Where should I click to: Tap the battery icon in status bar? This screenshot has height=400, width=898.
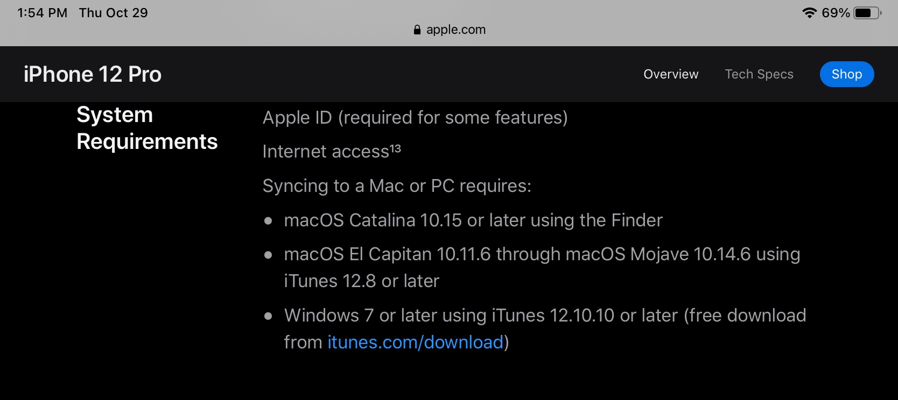click(867, 13)
